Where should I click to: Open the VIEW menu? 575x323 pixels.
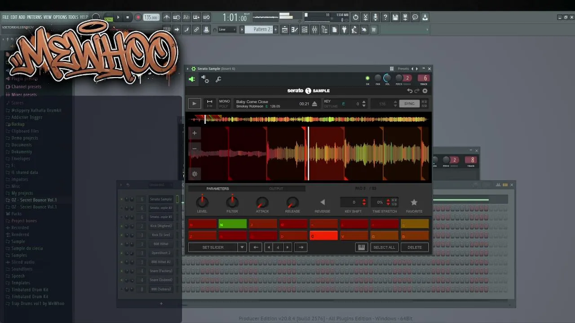point(47,17)
